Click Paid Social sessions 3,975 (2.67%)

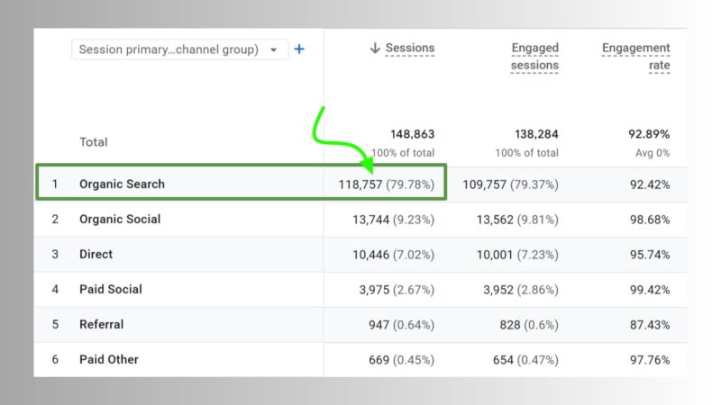[397, 290]
